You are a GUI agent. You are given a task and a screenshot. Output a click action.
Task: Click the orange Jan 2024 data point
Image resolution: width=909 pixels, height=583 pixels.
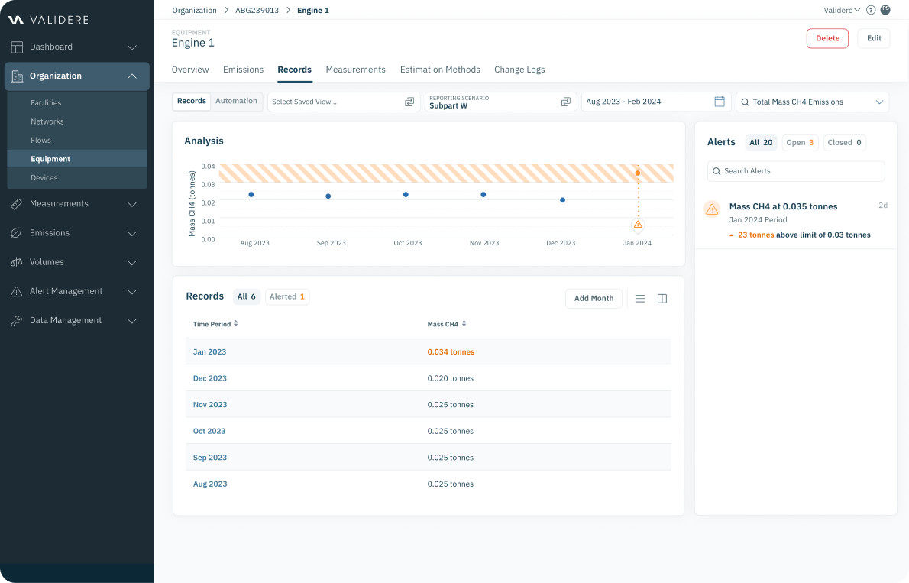click(638, 173)
